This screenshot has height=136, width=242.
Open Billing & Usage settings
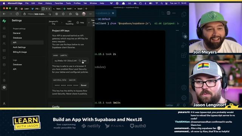(x=20, y=52)
